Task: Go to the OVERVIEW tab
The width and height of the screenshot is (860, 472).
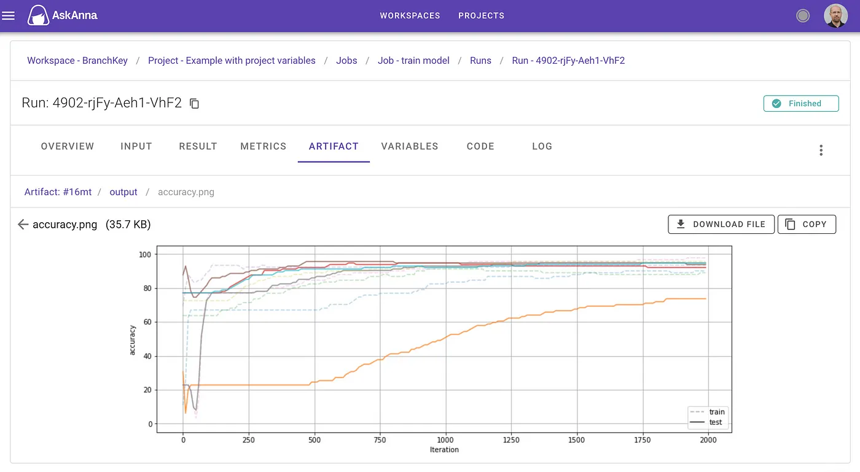Action: [68, 147]
